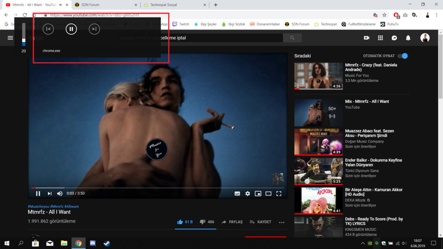Pause the YouTube video player
The height and width of the screenshot is (249, 443).
tap(38, 194)
